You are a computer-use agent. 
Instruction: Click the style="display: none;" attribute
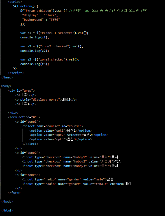tap(40, 99)
